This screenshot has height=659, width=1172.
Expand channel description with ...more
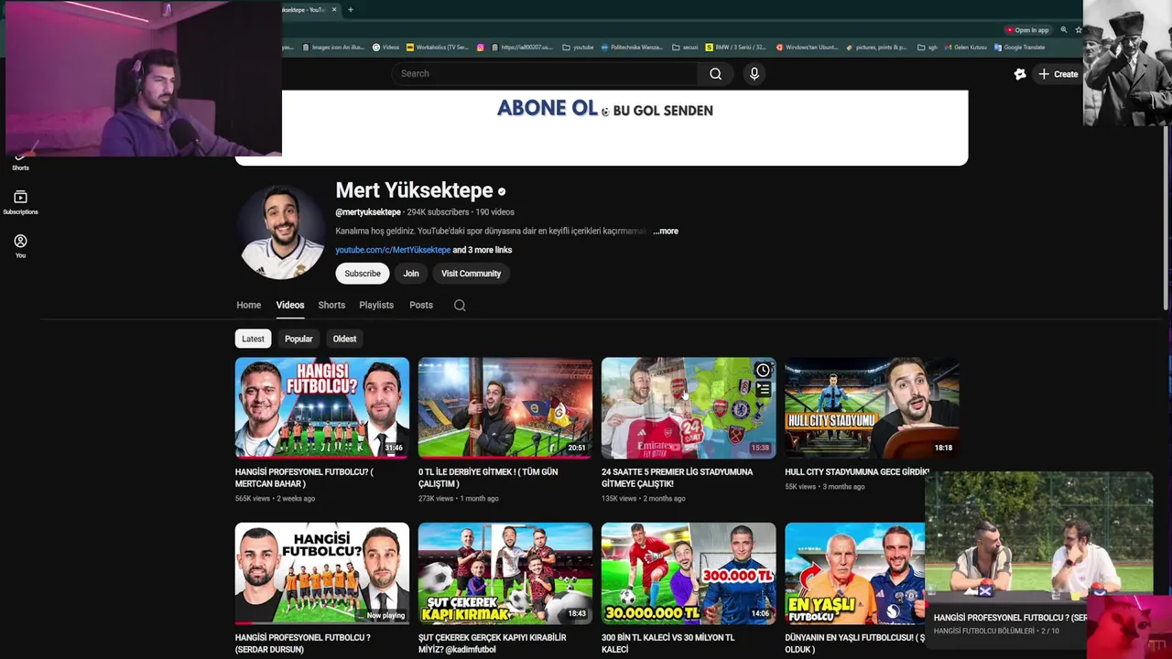tap(666, 232)
